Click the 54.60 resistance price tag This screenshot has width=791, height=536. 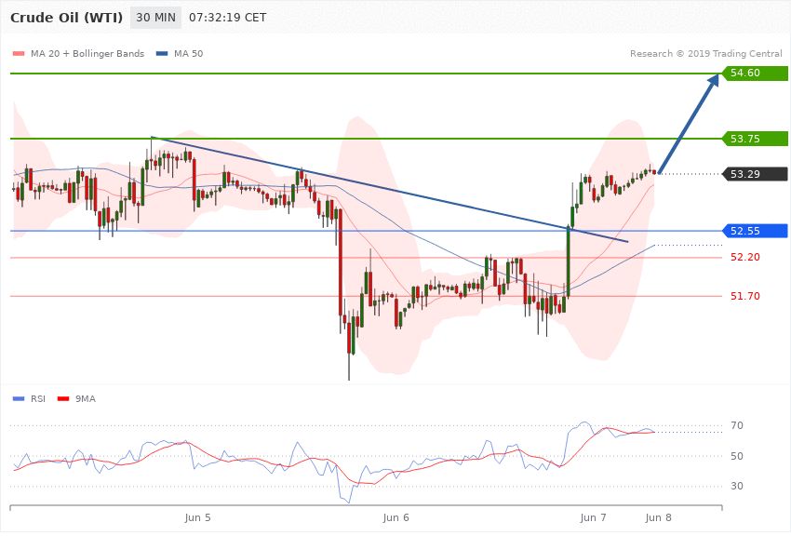pyautogui.click(x=756, y=74)
